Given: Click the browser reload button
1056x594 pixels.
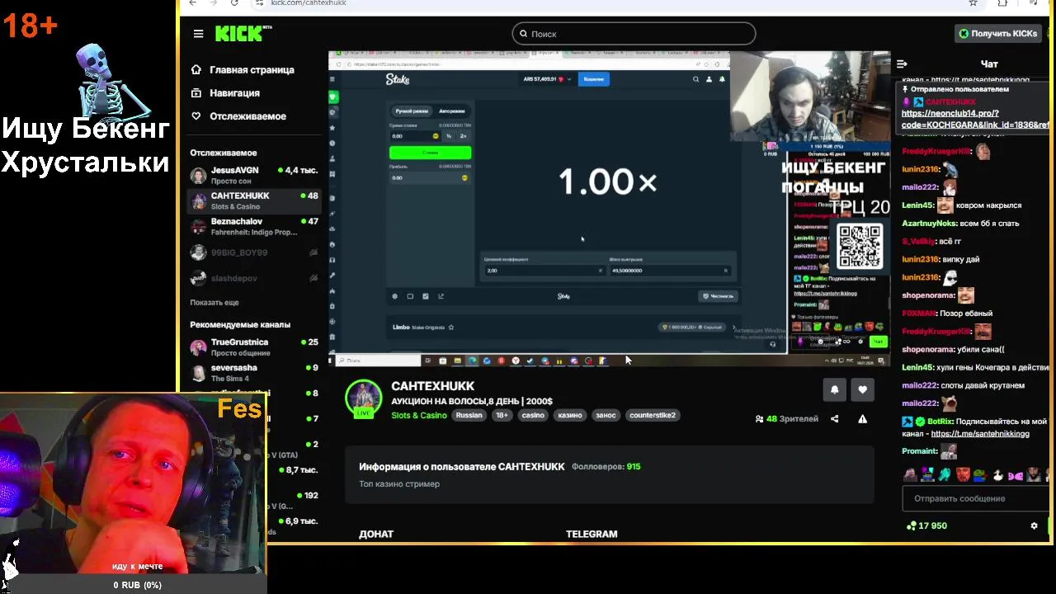Looking at the screenshot, I should 234,3.
